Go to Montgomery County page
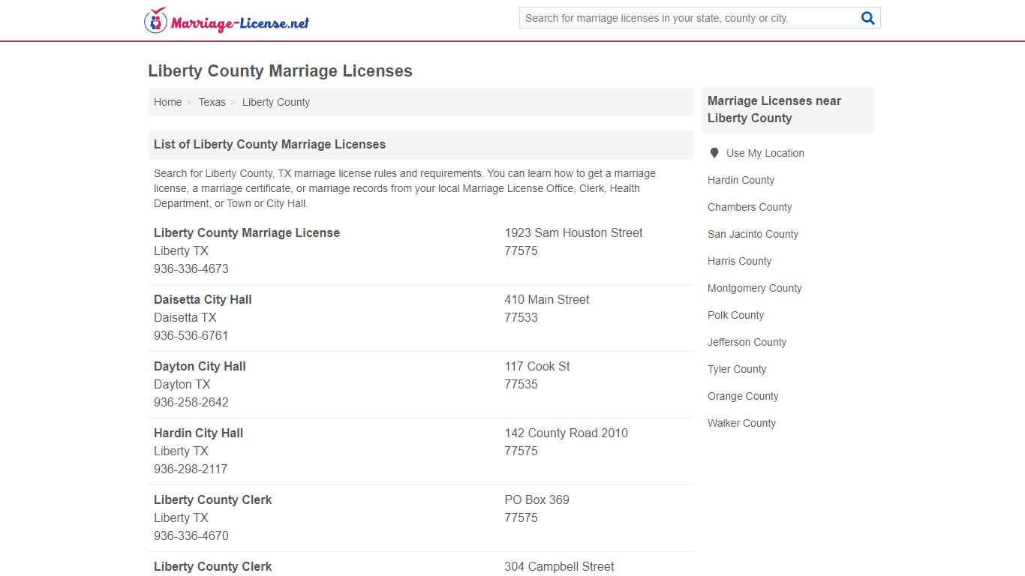Image resolution: width=1025 pixels, height=576 pixels. tap(754, 288)
